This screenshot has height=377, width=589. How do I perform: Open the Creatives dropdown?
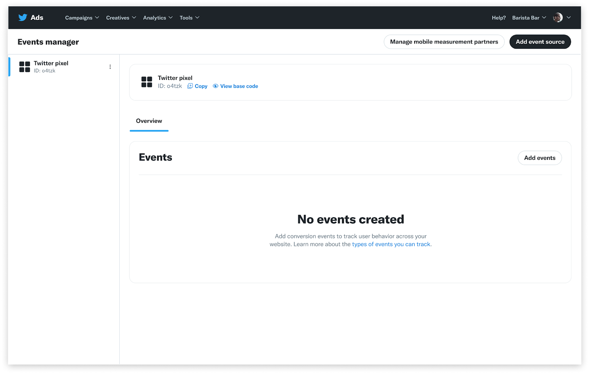(x=121, y=17)
